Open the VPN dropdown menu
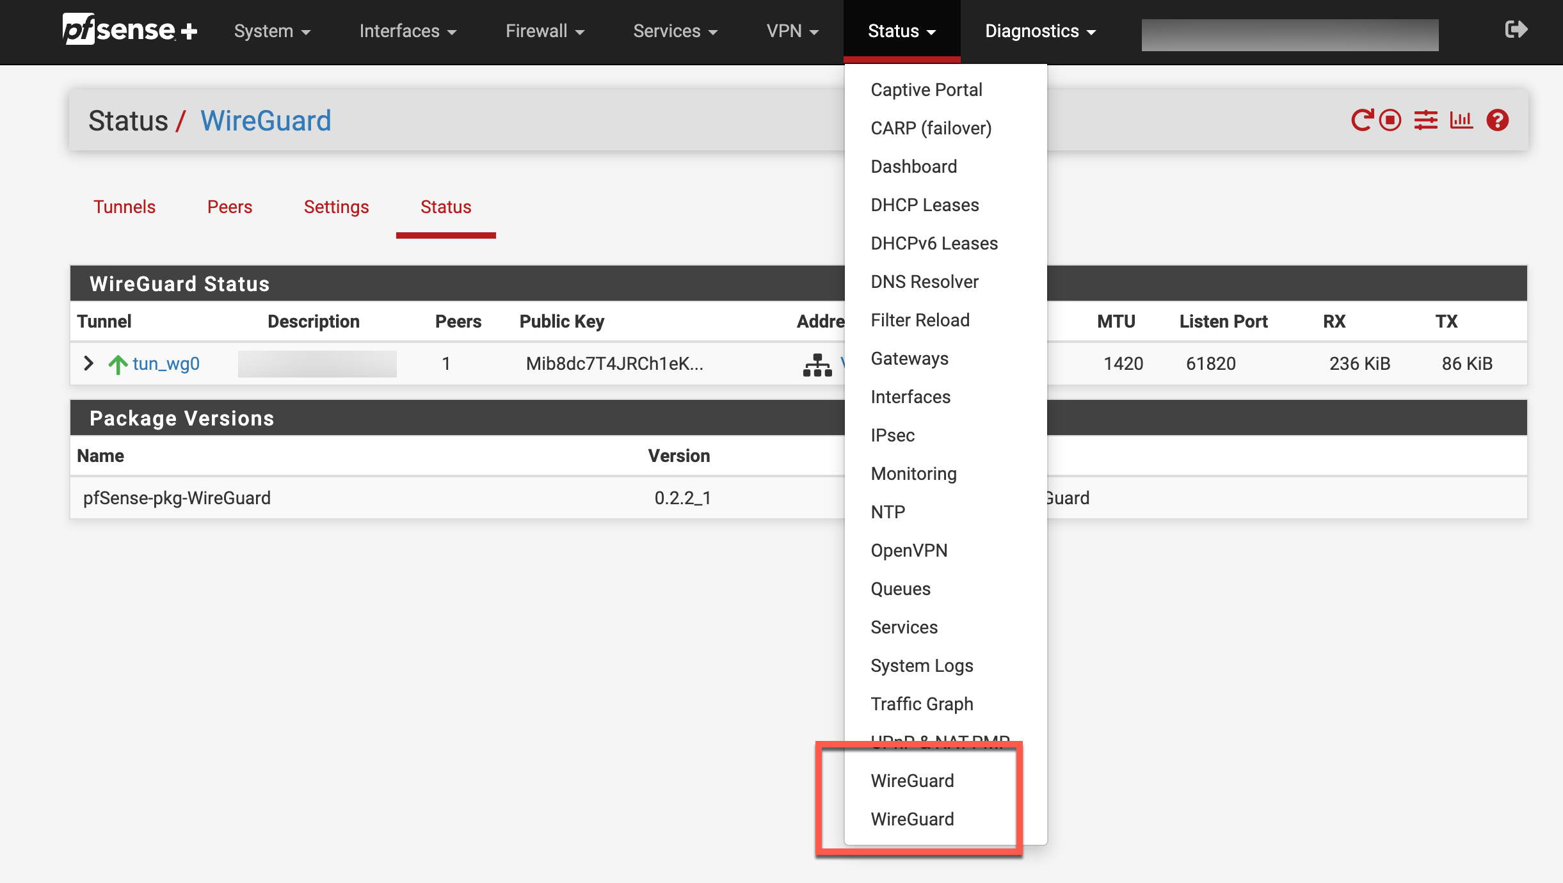 [x=792, y=31]
